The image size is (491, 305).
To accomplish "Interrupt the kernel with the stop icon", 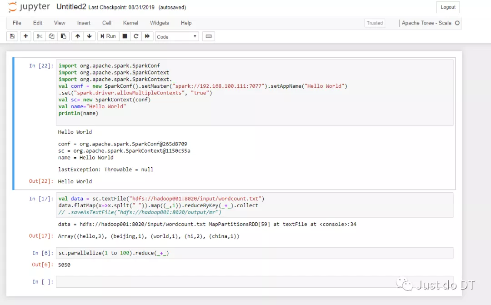I will (x=125, y=36).
